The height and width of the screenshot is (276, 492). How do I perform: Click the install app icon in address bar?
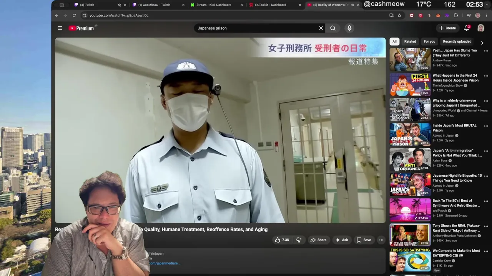(391, 15)
